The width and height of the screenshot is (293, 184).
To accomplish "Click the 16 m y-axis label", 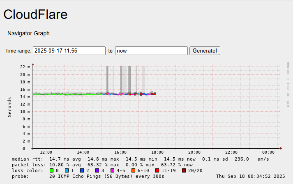I will click(x=25, y=90).
